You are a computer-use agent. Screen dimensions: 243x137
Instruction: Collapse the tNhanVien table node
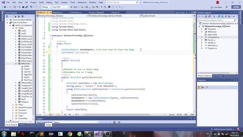click(16, 64)
